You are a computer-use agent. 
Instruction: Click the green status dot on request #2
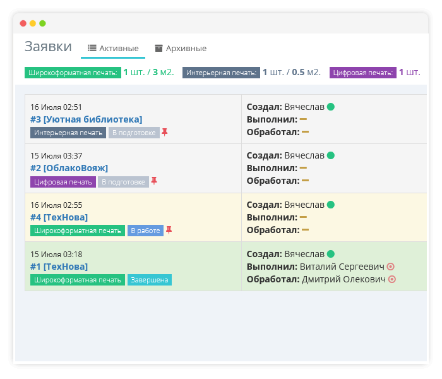pos(331,155)
